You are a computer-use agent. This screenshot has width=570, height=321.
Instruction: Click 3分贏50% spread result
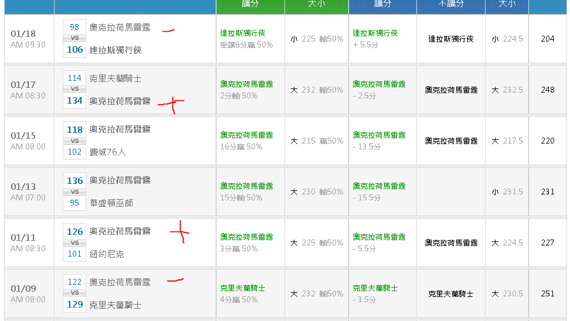tap(239, 248)
